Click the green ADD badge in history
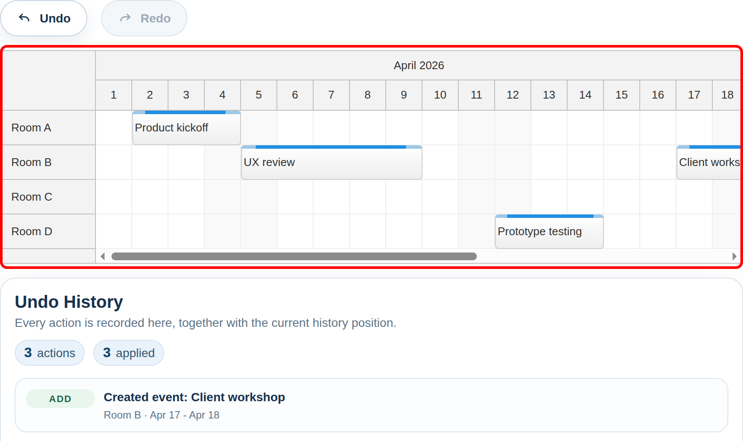The height and width of the screenshot is (441, 743). click(x=60, y=398)
